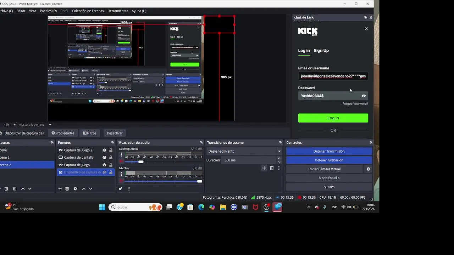This screenshot has height=255, width=454.
Task: Float the chat de kick dock panel
Action: [366, 17]
